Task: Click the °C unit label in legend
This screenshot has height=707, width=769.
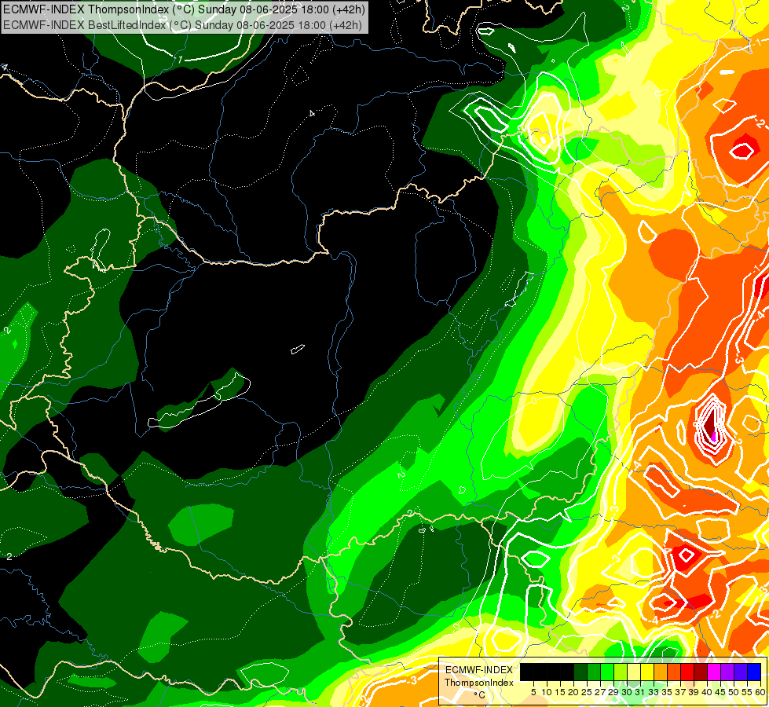Action: coord(480,695)
